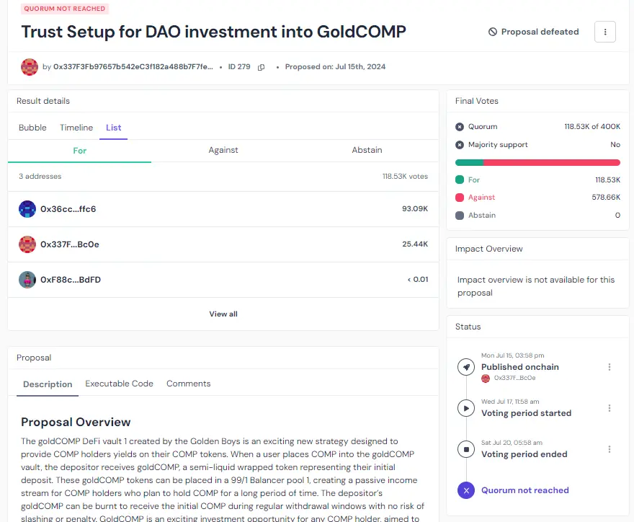Open the proposal three-dot options menu
The height and width of the screenshot is (522, 634).
tap(605, 32)
